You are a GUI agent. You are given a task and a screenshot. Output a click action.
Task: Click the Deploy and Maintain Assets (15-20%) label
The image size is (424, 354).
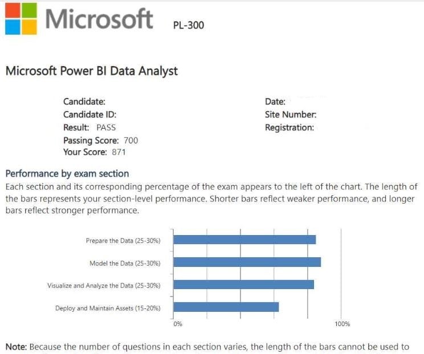click(108, 308)
